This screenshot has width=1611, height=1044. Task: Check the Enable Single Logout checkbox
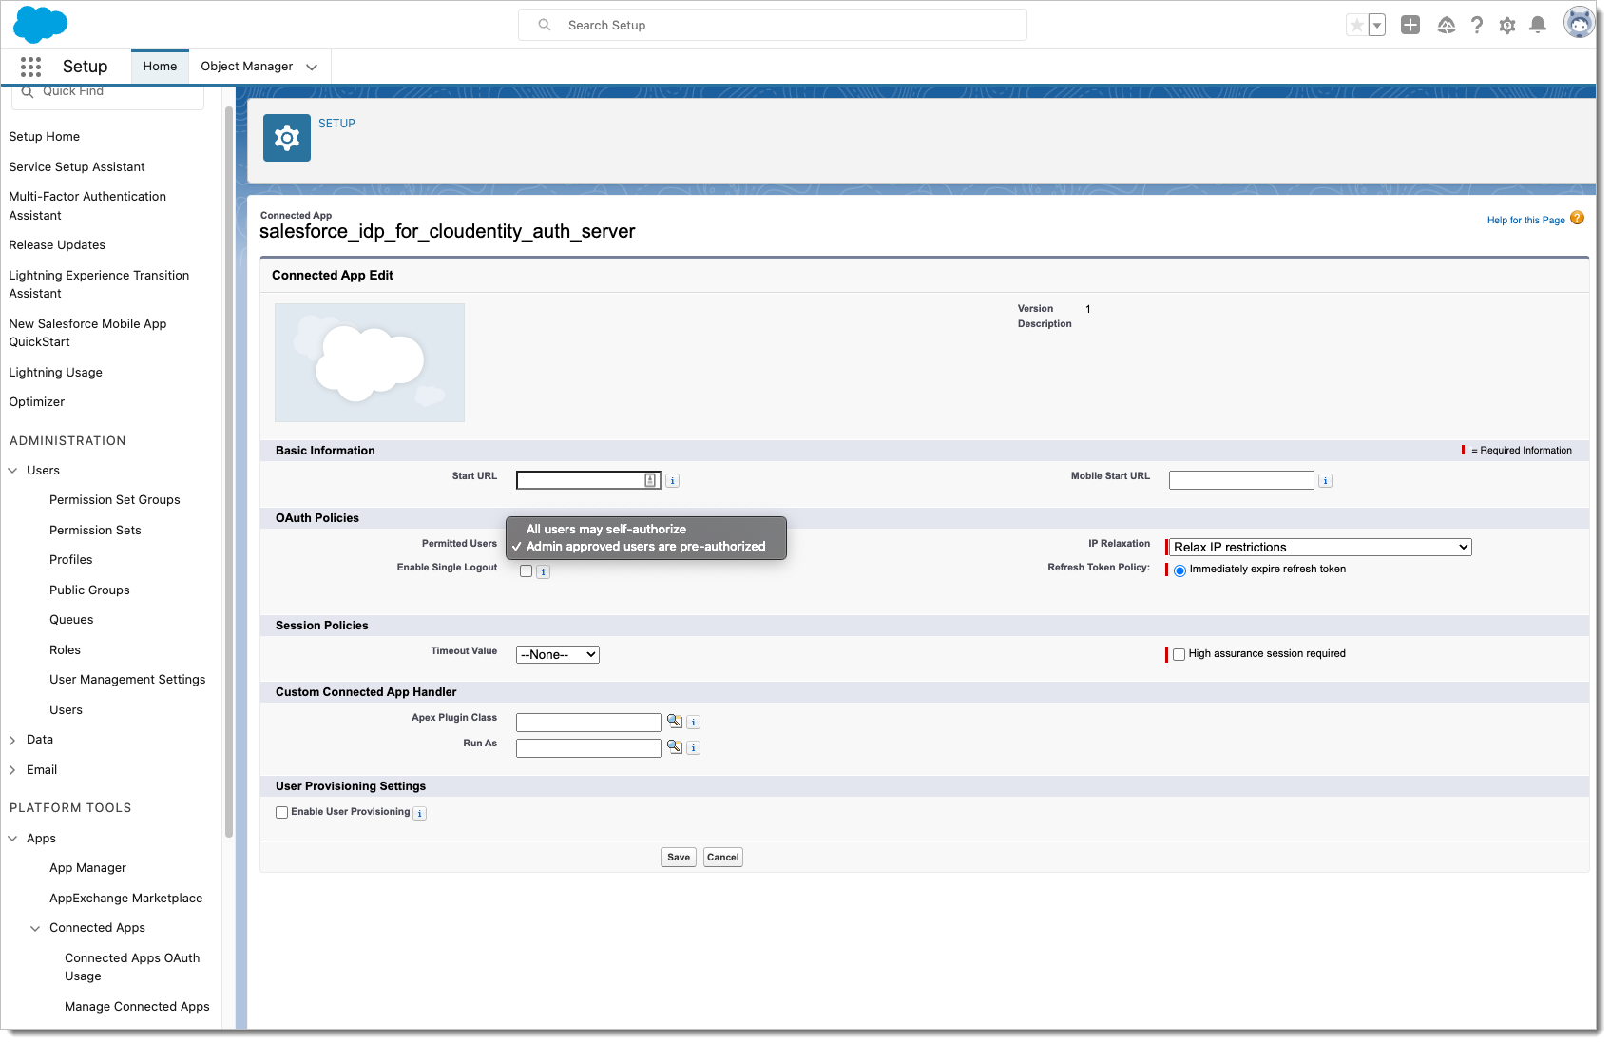pyautogui.click(x=527, y=571)
